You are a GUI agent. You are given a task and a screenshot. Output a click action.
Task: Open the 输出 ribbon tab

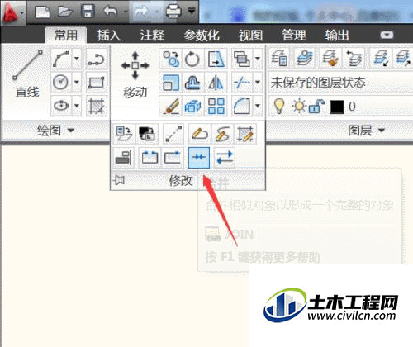pos(337,36)
